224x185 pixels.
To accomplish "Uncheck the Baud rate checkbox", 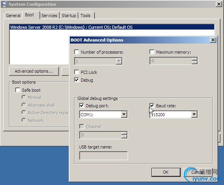I will click(x=152, y=105).
